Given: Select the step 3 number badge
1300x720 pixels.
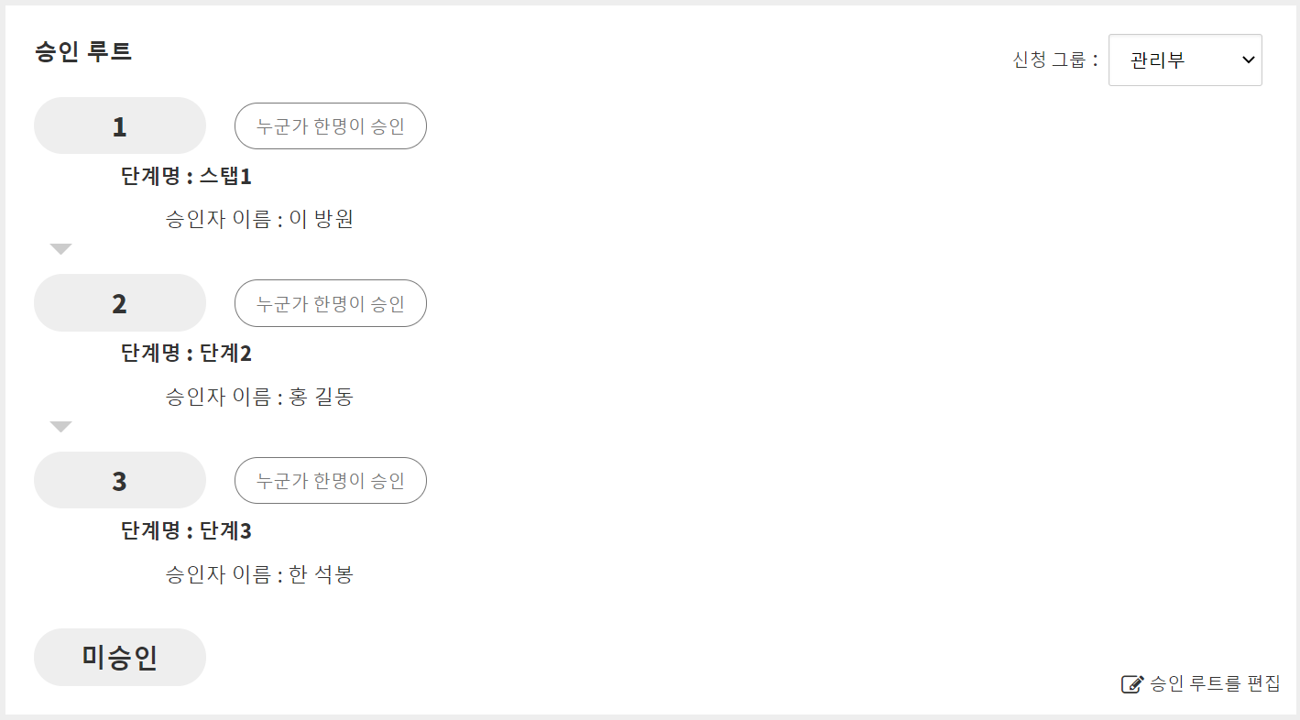Looking at the screenshot, I should tap(120, 481).
